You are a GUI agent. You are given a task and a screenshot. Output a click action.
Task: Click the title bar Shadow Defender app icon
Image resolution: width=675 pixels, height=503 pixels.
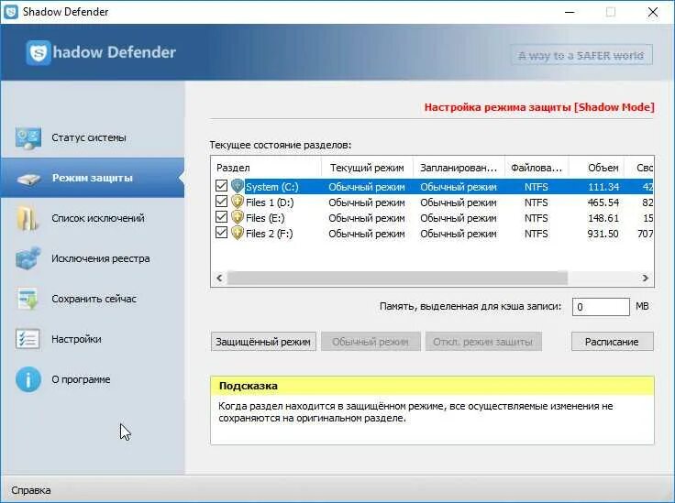click(11, 12)
